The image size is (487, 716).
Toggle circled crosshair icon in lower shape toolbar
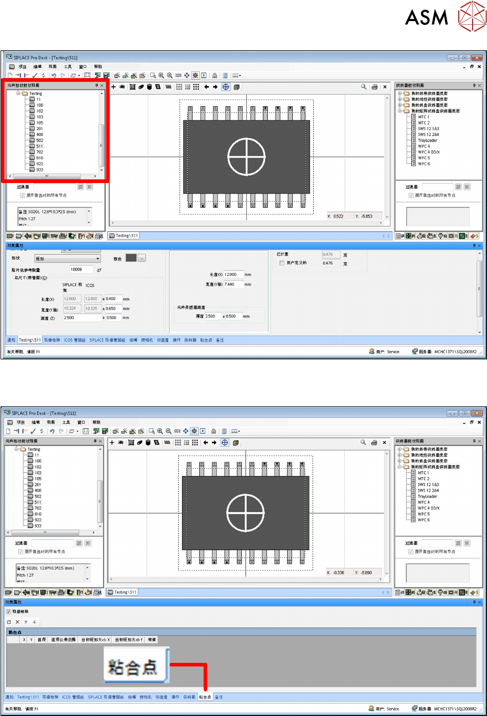pos(225,442)
